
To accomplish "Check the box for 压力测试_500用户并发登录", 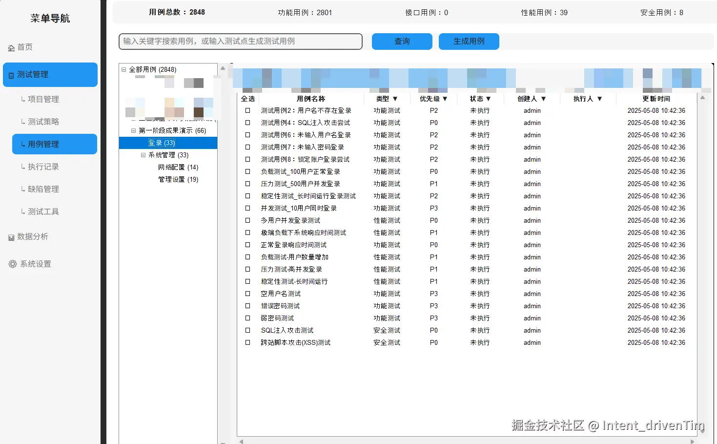I will 247,184.
